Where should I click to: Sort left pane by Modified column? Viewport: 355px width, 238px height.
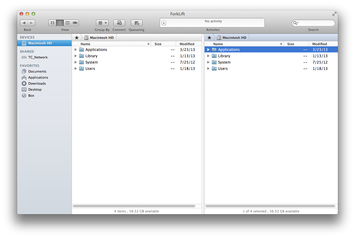(189, 44)
